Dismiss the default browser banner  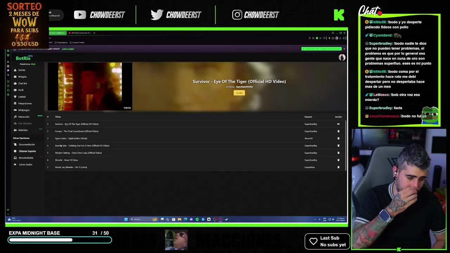[x=344, y=49]
